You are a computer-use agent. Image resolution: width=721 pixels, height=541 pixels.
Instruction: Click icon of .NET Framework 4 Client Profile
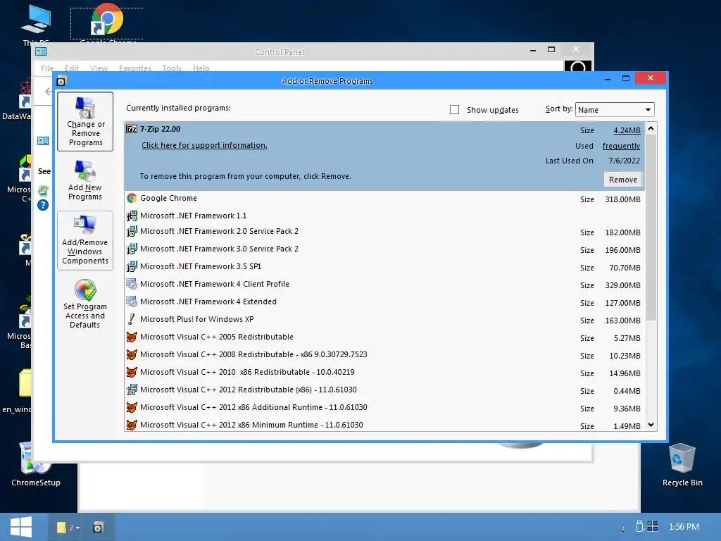(132, 285)
